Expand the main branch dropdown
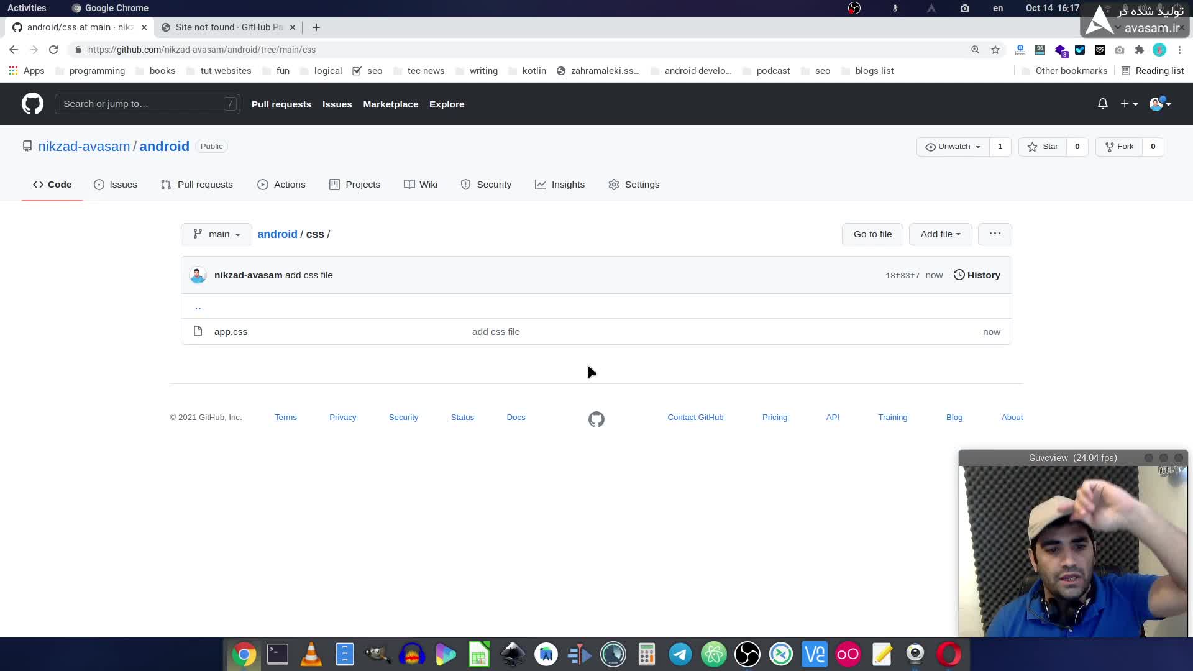This screenshot has height=671, width=1193. [x=216, y=234]
